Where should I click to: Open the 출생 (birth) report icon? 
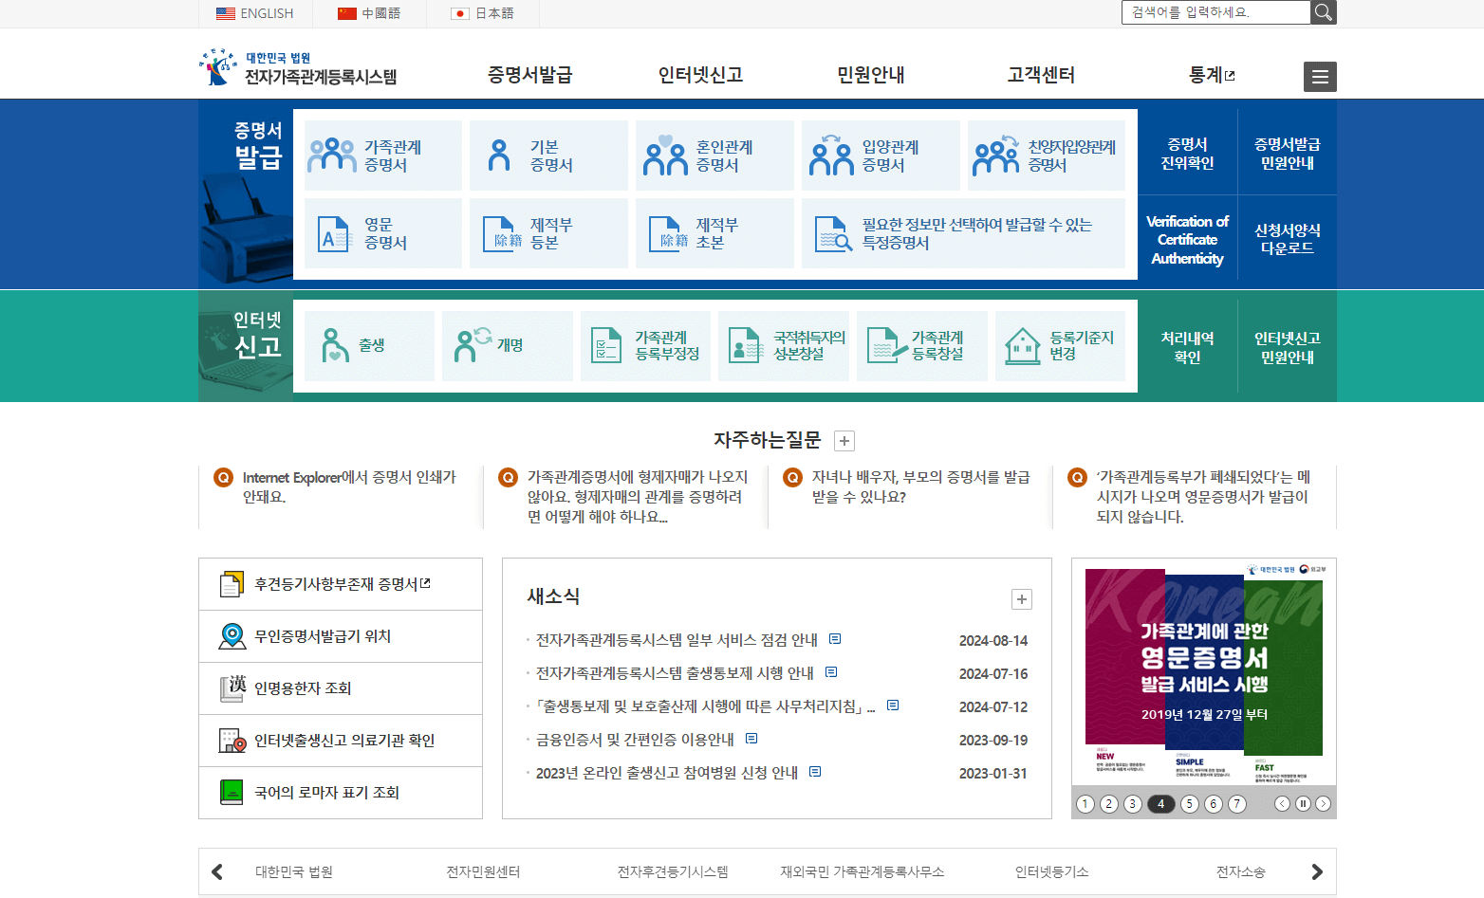click(369, 345)
